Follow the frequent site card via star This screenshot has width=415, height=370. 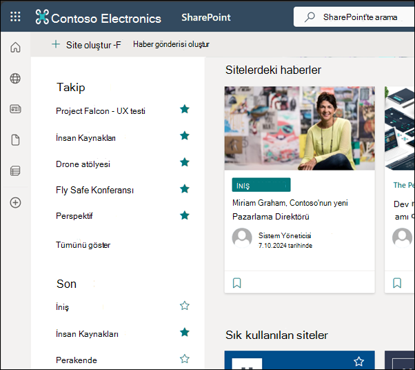359,361
